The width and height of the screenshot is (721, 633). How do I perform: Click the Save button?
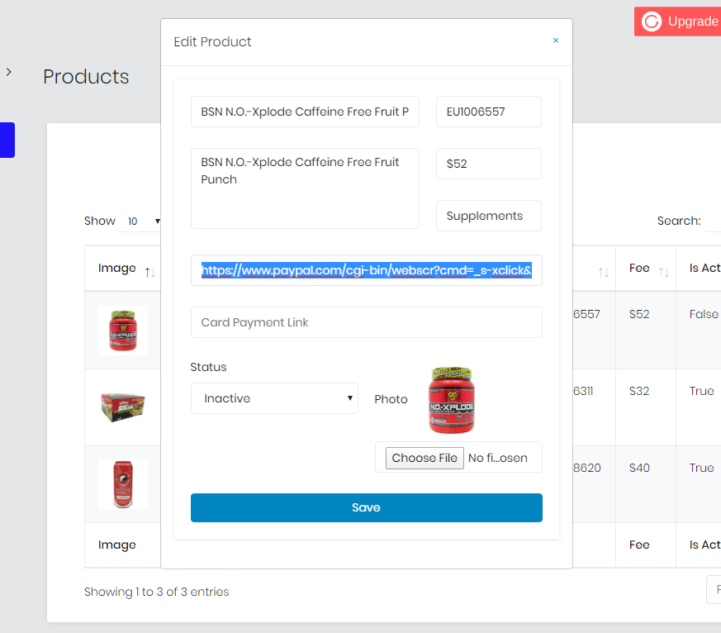click(366, 507)
